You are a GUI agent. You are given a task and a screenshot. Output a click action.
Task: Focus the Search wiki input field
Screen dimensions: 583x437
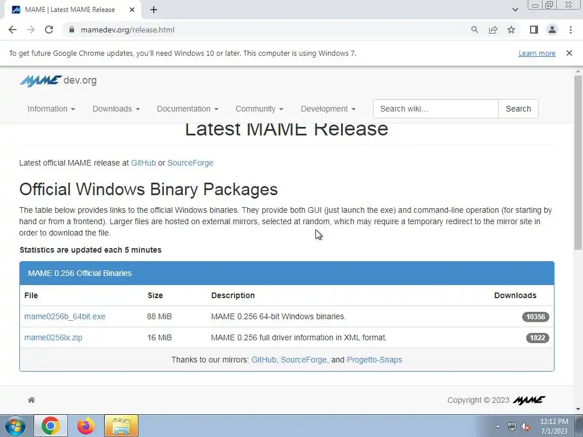(x=436, y=109)
